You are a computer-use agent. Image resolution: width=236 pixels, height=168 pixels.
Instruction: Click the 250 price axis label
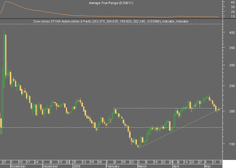coord(232,86)
